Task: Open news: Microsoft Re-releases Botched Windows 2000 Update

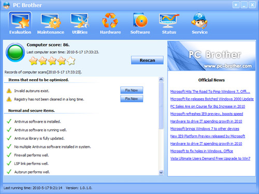Action: (212, 99)
